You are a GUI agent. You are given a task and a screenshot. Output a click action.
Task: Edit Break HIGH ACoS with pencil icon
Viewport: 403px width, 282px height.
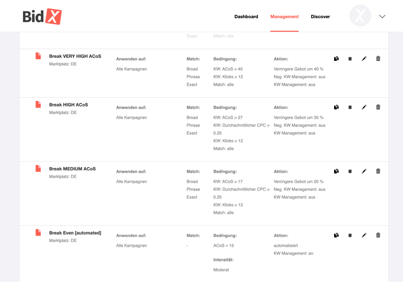[x=364, y=107]
